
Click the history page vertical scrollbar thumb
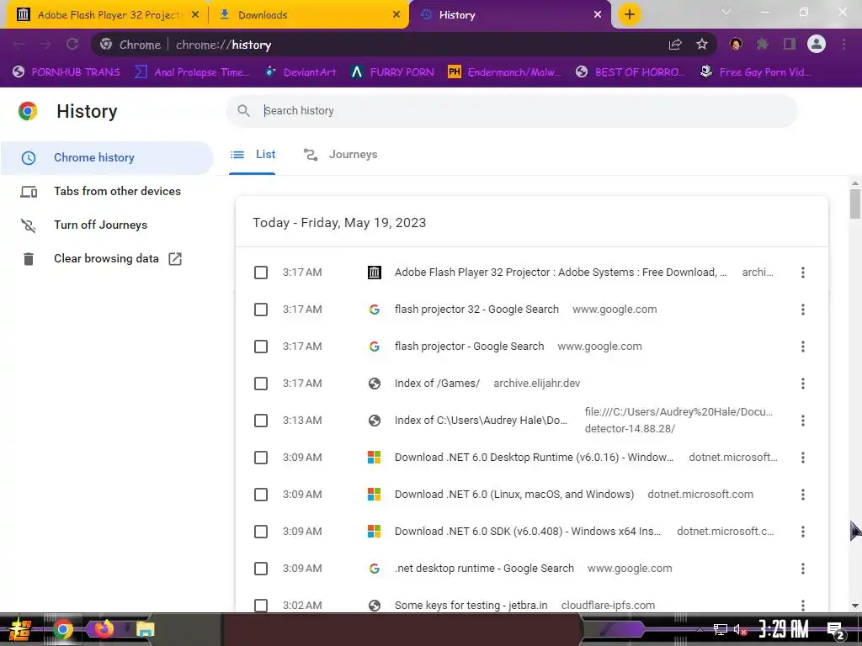point(855,204)
